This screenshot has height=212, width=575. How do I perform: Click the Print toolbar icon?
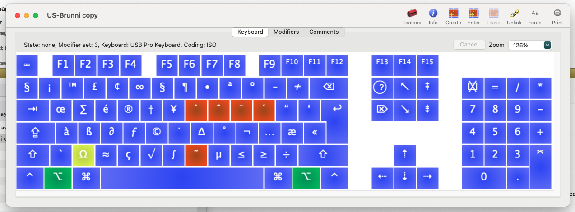pos(557,17)
